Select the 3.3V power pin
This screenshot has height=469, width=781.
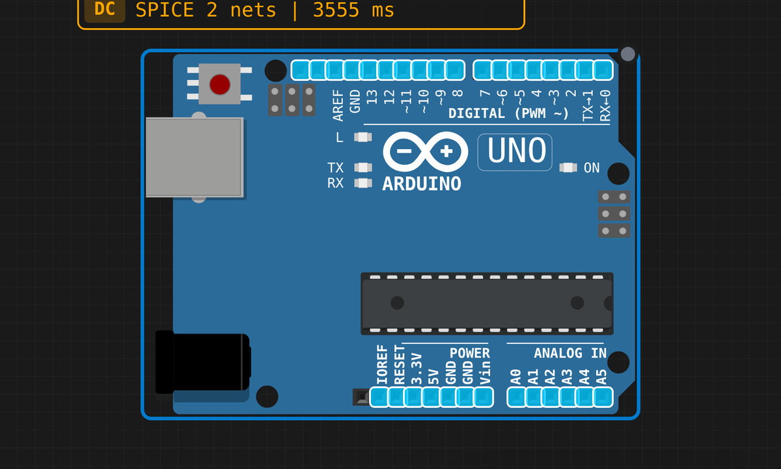(413, 397)
